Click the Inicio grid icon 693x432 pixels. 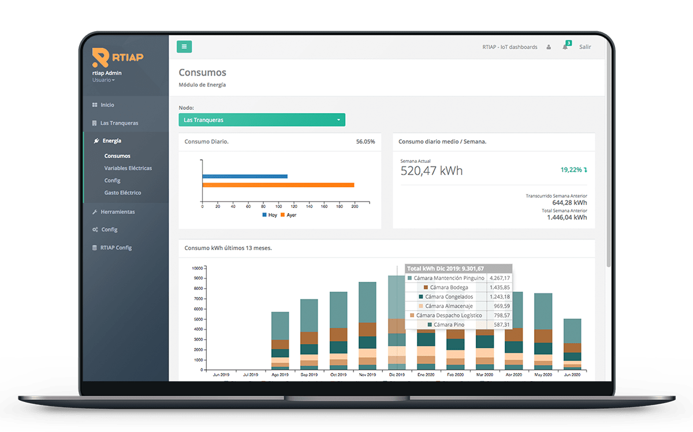[x=95, y=105]
